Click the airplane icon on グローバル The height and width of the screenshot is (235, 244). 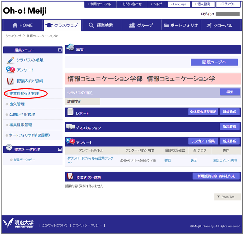coord(209,25)
